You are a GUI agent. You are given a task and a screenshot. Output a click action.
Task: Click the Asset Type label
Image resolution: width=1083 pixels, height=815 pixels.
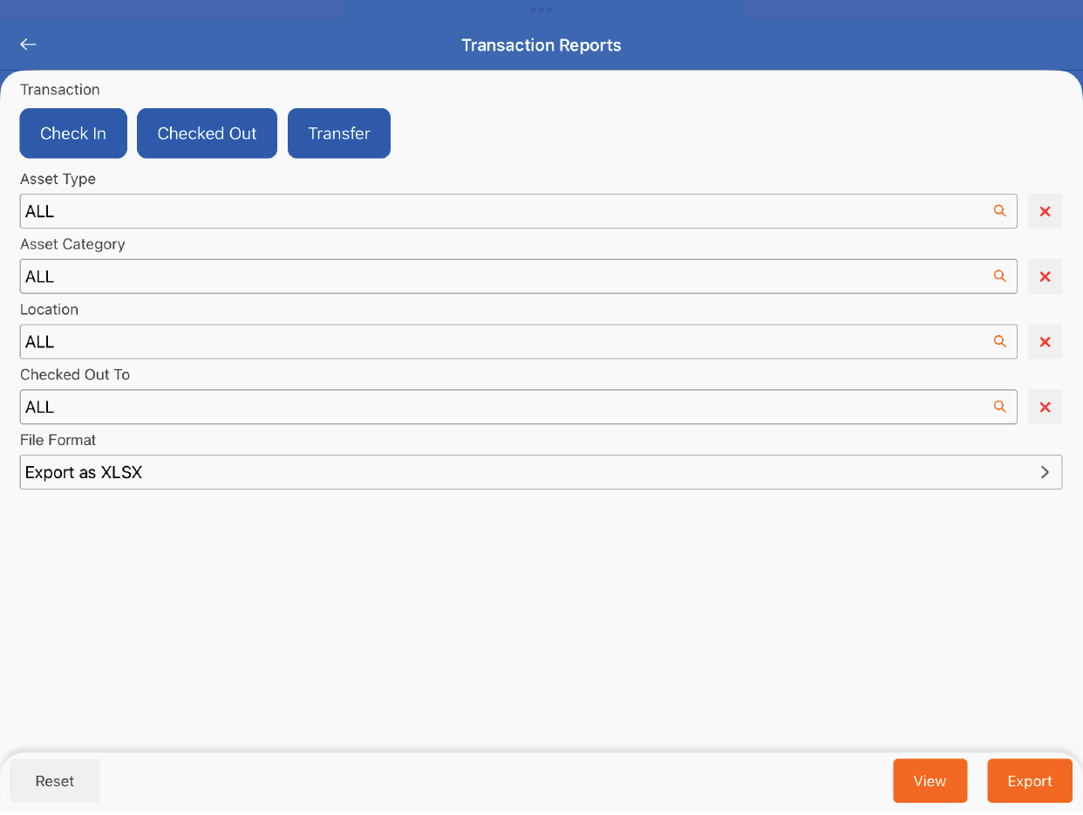58,179
